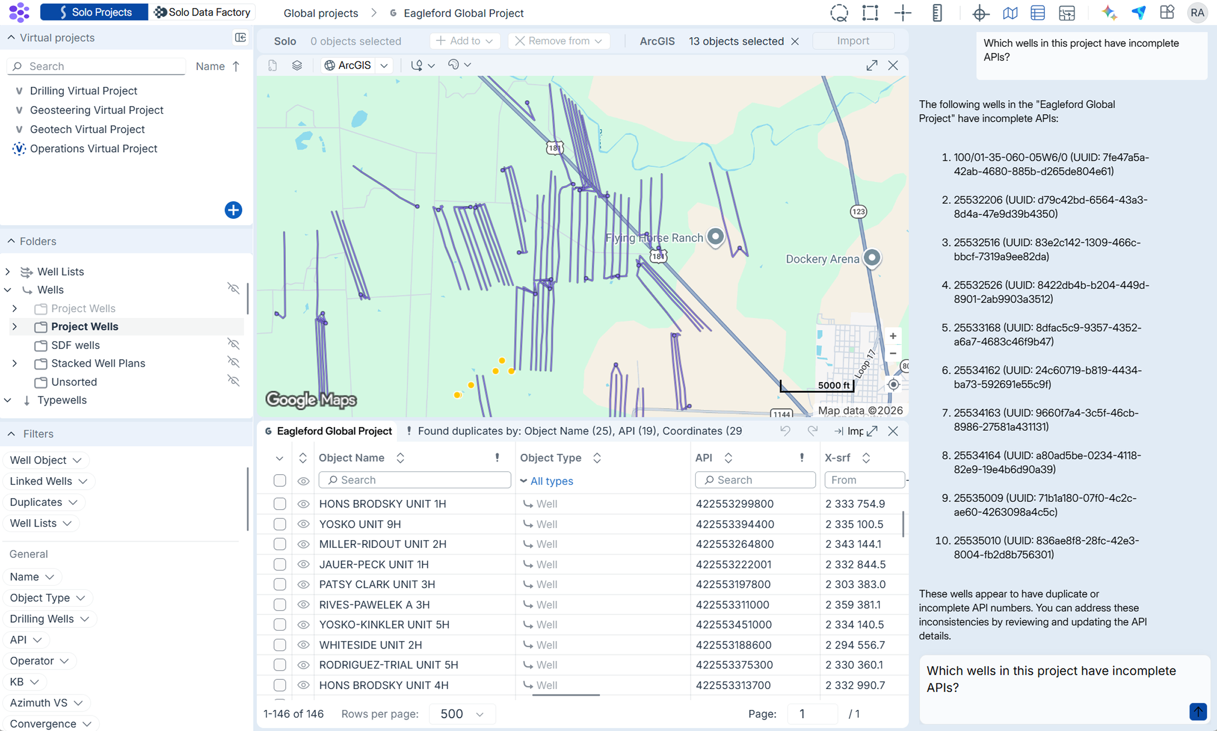The image size is (1217, 731).
Task: Open the ArcGIS basemap dropdown
Action: 384,65
